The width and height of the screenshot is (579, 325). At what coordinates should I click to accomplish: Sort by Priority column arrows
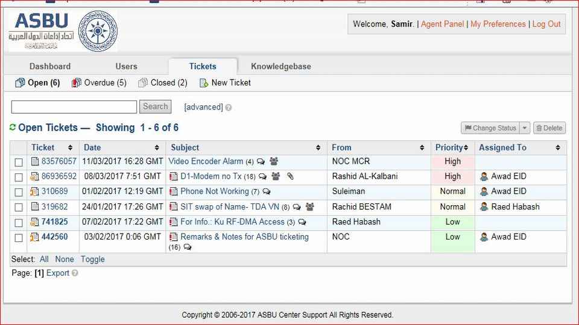466,147
